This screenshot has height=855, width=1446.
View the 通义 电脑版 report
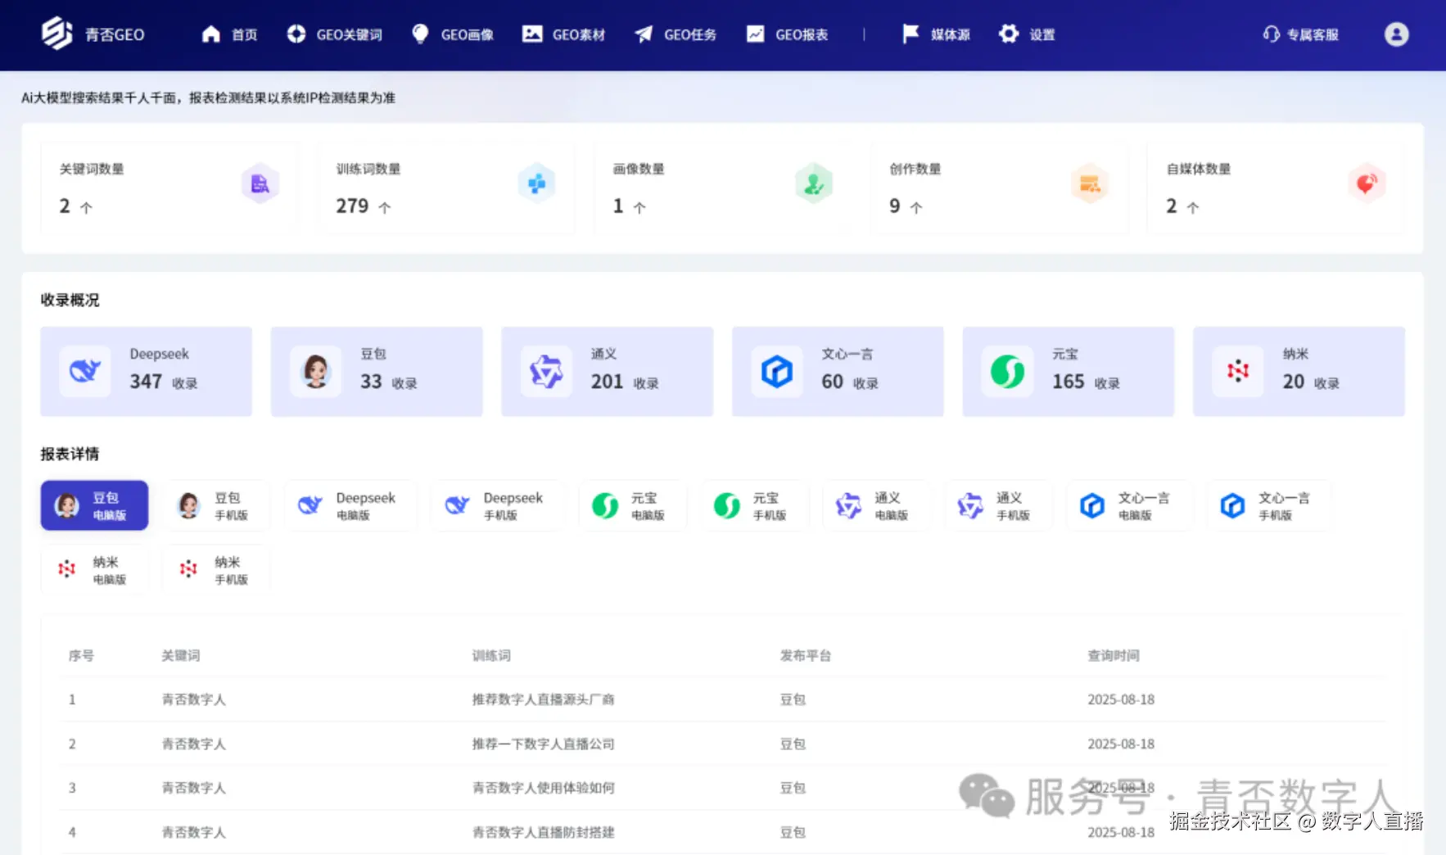coord(877,505)
